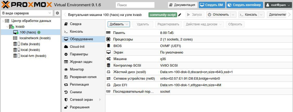Open Журнал задач tab
This screenshot has height=112, width=293.
click(83, 62)
